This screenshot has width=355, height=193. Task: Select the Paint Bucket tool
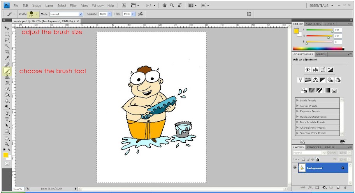pyautogui.click(x=7, y=95)
